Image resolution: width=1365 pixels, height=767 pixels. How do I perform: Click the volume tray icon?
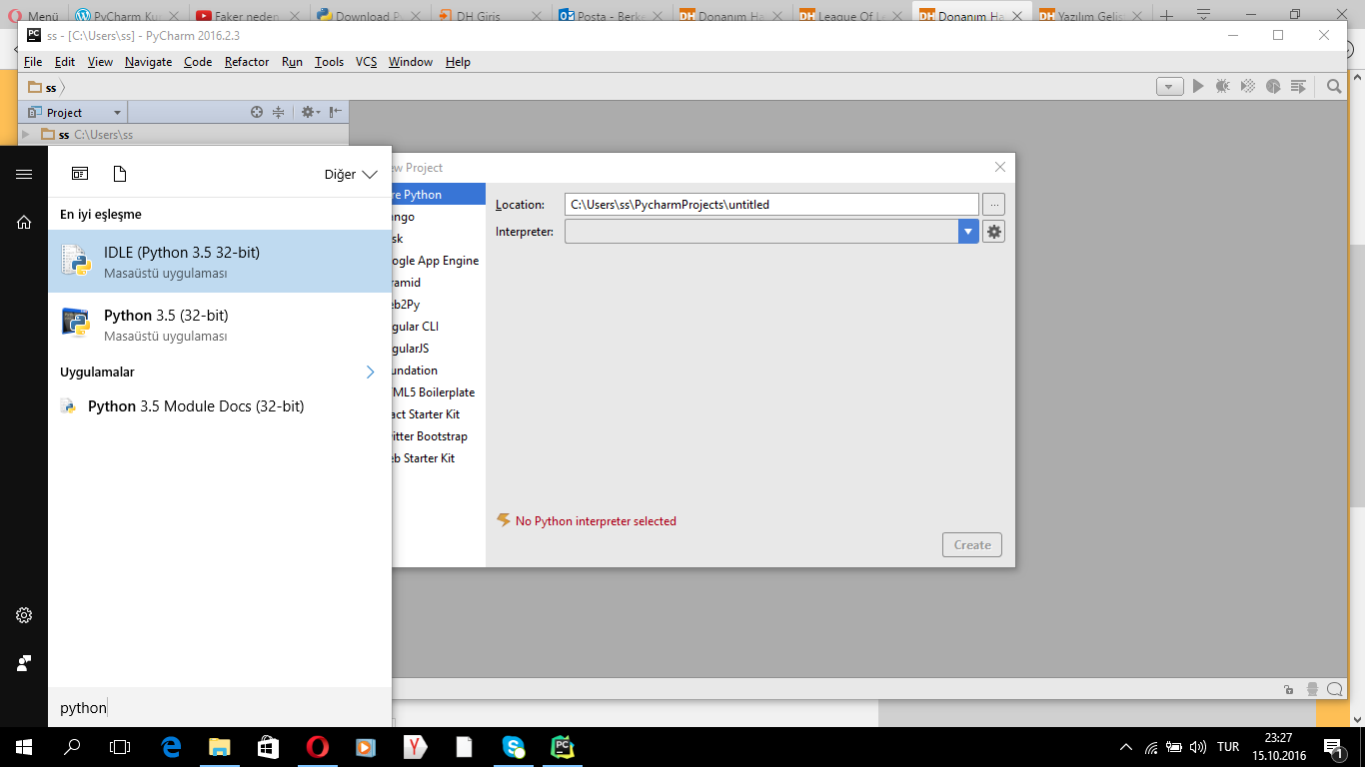[x=1198, y=747]
